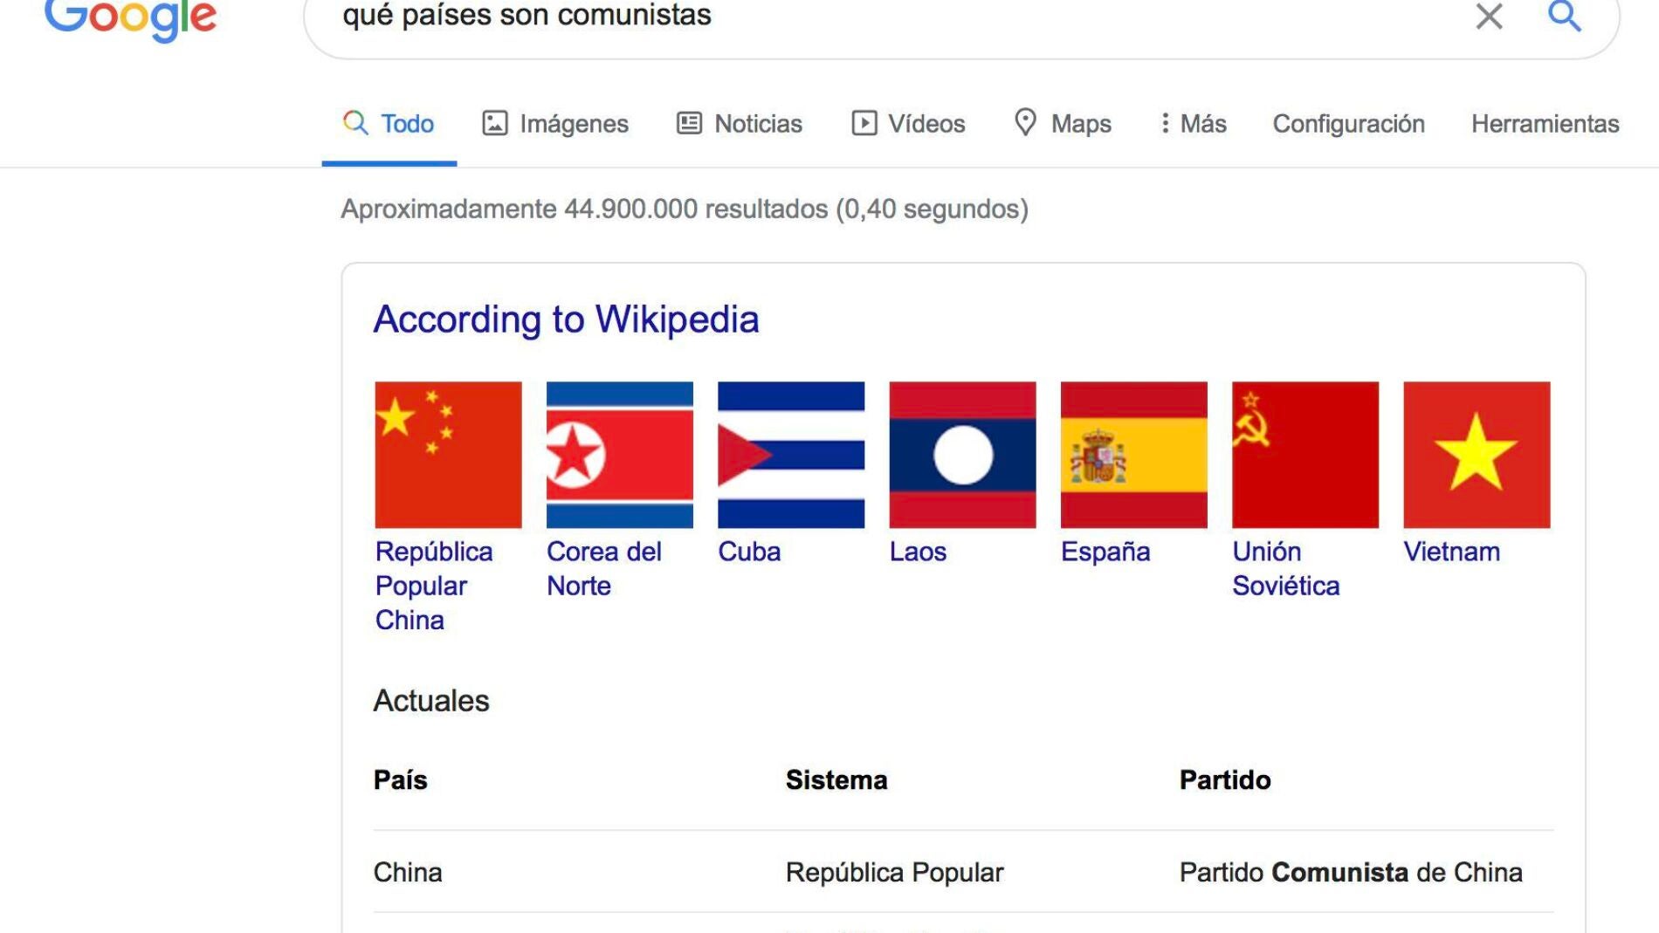This screenshot has height=933, width=1659.
Task: Click the North Korea flag image
Action: pyautogui.click(x=620, y=455)
